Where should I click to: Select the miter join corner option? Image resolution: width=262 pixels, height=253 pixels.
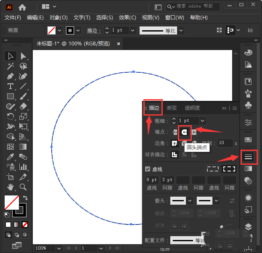point(175,143)
